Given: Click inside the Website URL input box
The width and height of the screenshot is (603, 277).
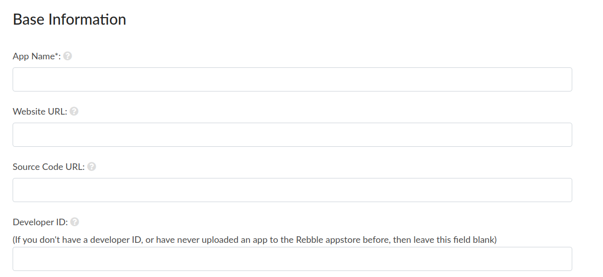Looking at the screenshot, I should (292, 135).
